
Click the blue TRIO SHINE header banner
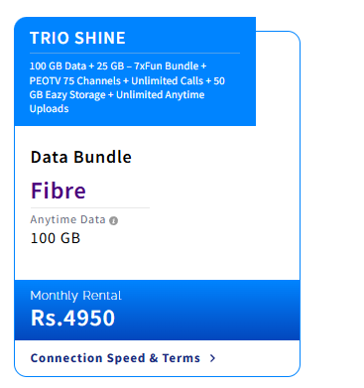(135, 71)
